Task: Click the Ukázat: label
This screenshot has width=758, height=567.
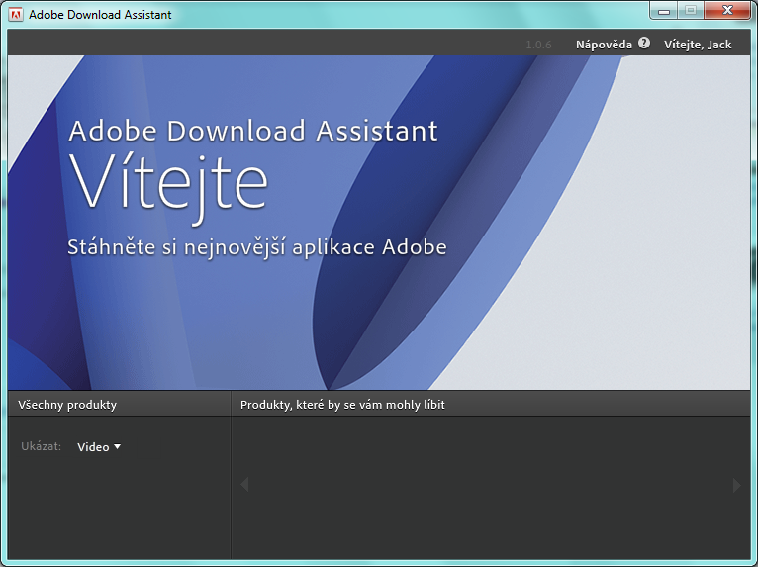Action: tap(42, 446)
